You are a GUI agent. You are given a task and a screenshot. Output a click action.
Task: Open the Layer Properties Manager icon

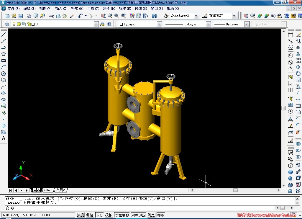6,24
